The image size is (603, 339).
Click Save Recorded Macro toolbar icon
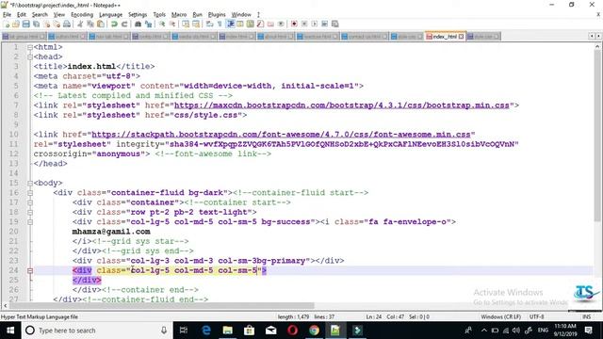tap(335, 24)
